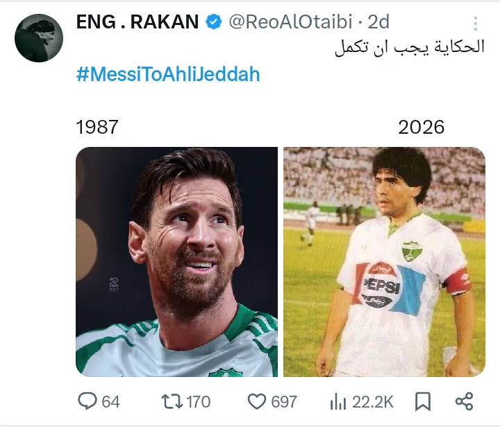
Task: Open post analytics via the bar chart icon
Action: point(338,401)
